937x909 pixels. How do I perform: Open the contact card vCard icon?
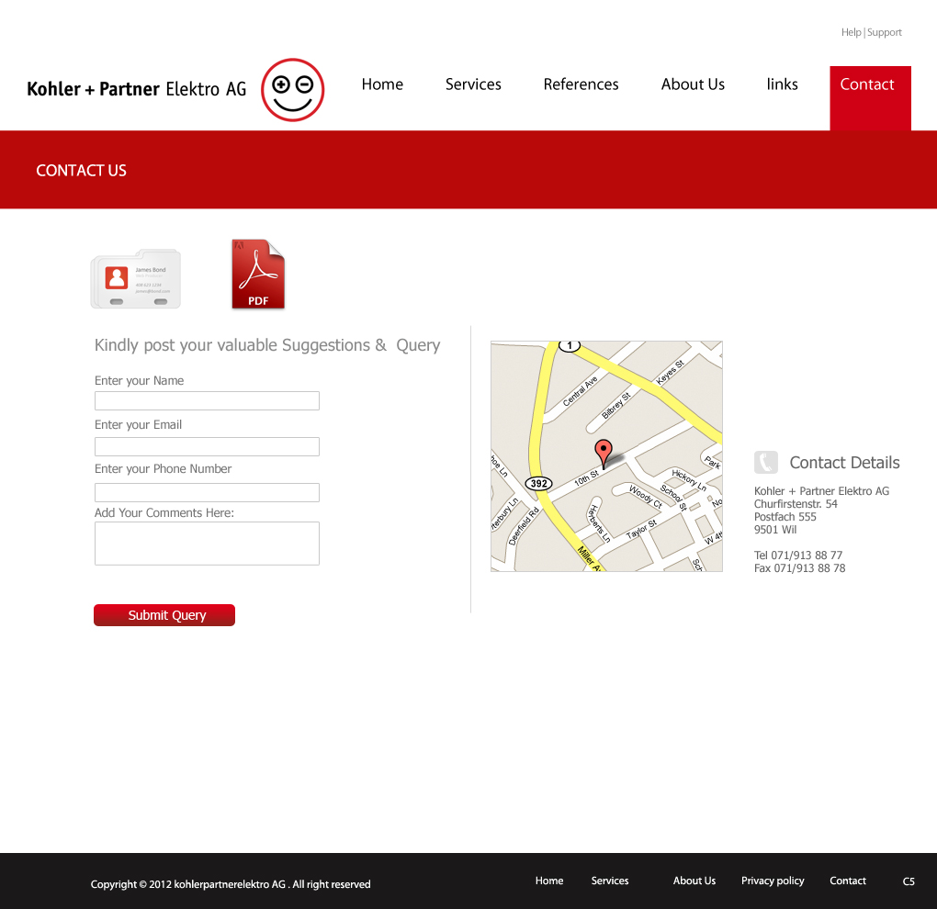point(136,278)
